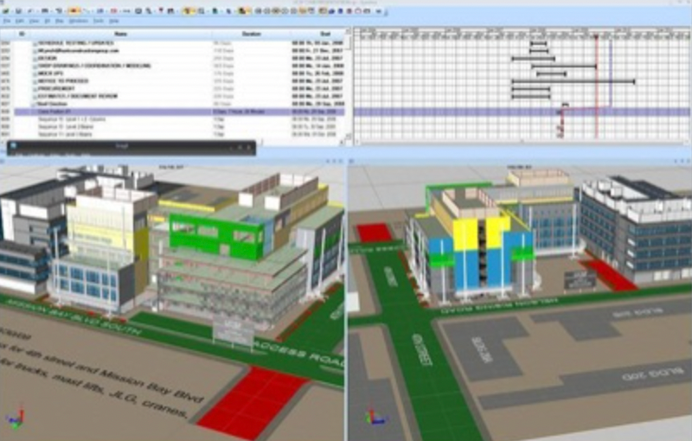Sort tasks by the ID column header

(22, 34)
